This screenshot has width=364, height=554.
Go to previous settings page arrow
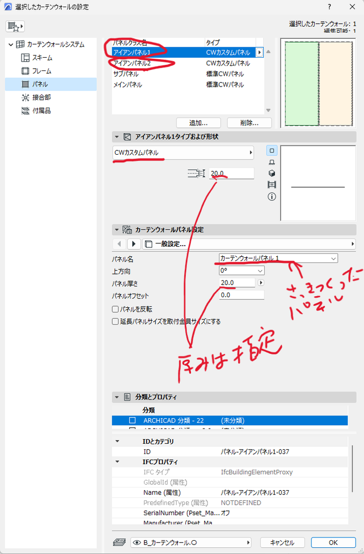point(119,244)
